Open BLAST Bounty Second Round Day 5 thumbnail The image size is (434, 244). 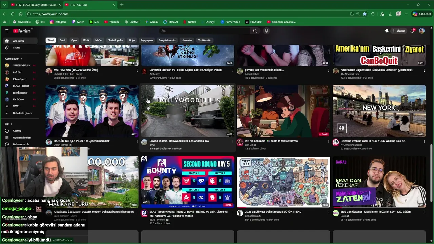[x=188, y=182]
